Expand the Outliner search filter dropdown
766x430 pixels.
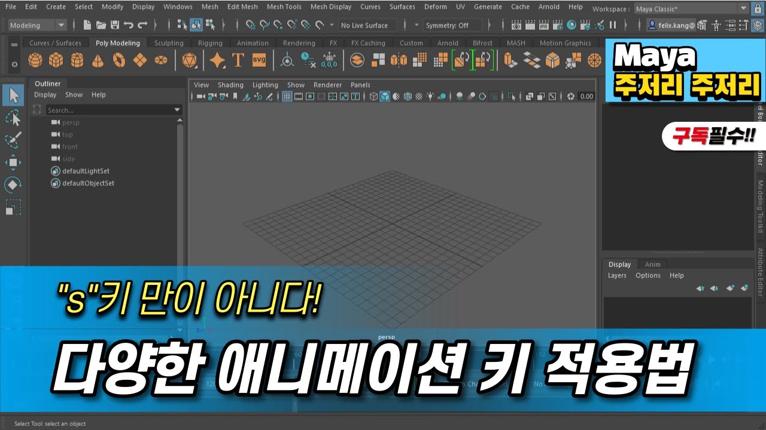click(x=177, y=110)
